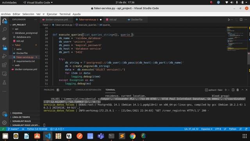Split the terminal panel
The width and height of the screenshot is (250, 141).
[233, 90]
